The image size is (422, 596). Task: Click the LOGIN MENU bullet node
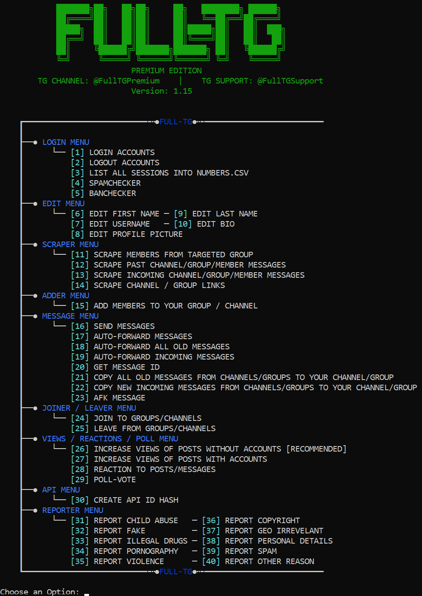(x=35, y=142)
